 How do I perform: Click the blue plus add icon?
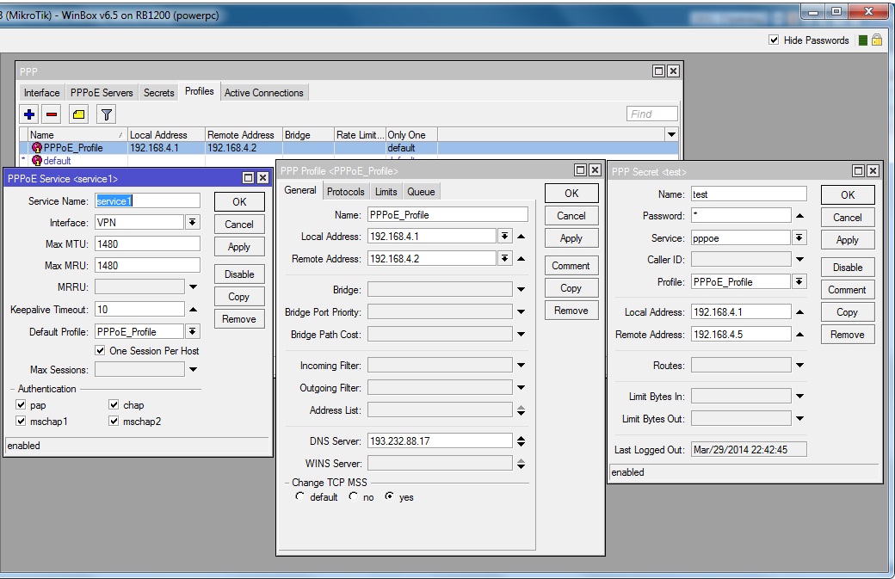30,114
